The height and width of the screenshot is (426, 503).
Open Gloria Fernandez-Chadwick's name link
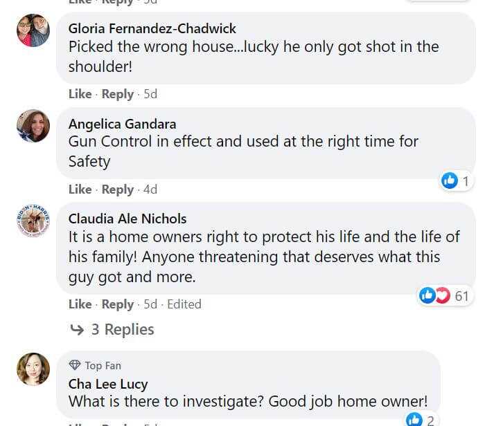152,28
